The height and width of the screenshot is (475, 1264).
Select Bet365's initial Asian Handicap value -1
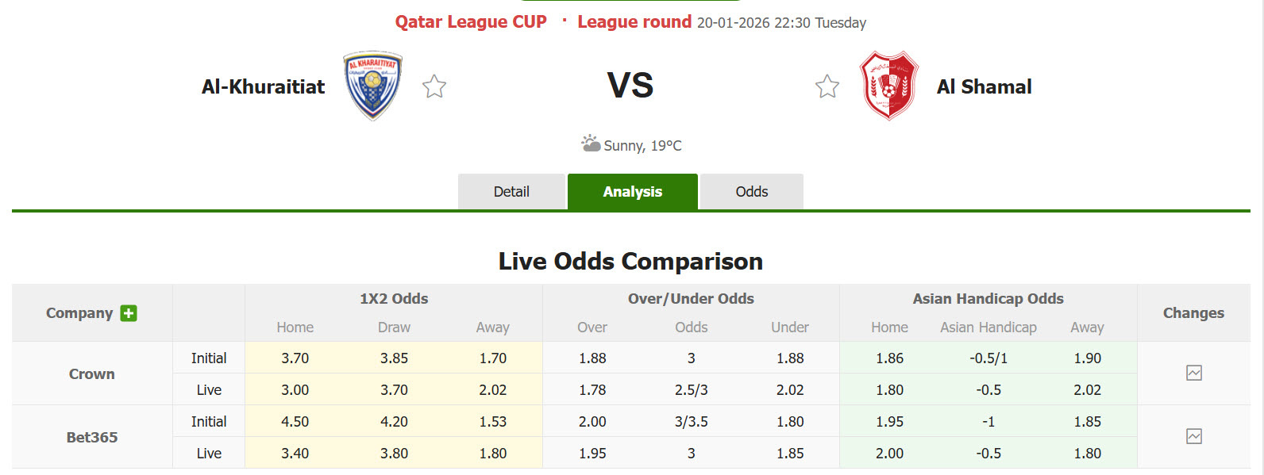click(988, 421)
